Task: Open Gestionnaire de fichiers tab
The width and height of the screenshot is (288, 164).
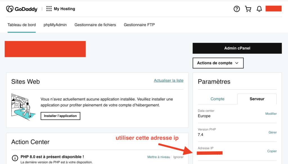Action: pyautogui.click(x=95, y=25)
